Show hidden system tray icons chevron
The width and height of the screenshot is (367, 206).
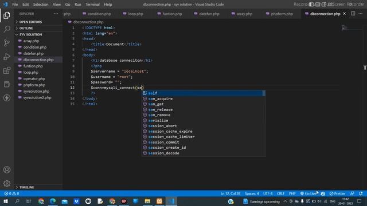coord(285,201)
